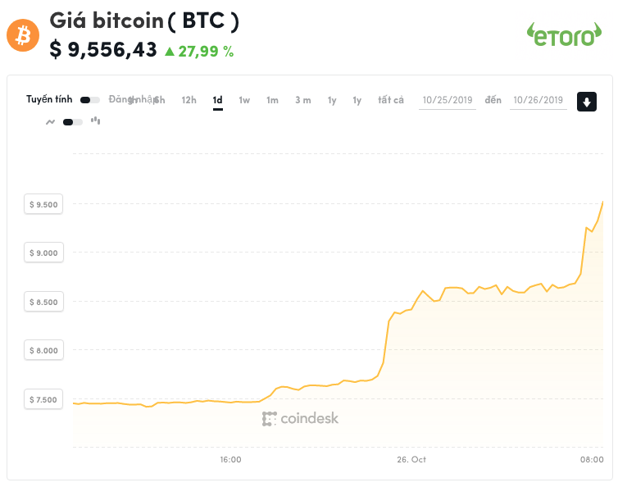Open the eToro logo link
The image size is (618, 487).
point(564,34)
